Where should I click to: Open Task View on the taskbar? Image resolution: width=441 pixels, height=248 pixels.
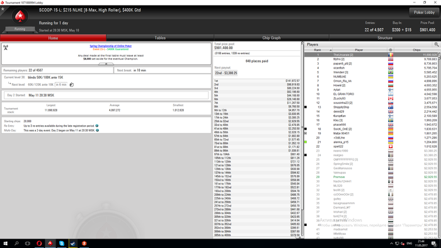28,244
